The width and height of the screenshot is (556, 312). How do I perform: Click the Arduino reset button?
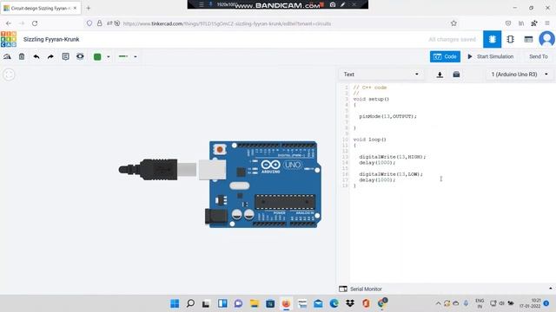click(220, 150)
